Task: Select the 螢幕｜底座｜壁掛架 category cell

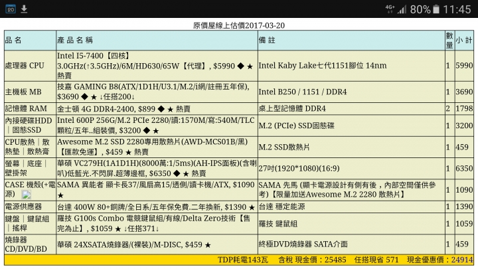Action: tap(30, 168)
